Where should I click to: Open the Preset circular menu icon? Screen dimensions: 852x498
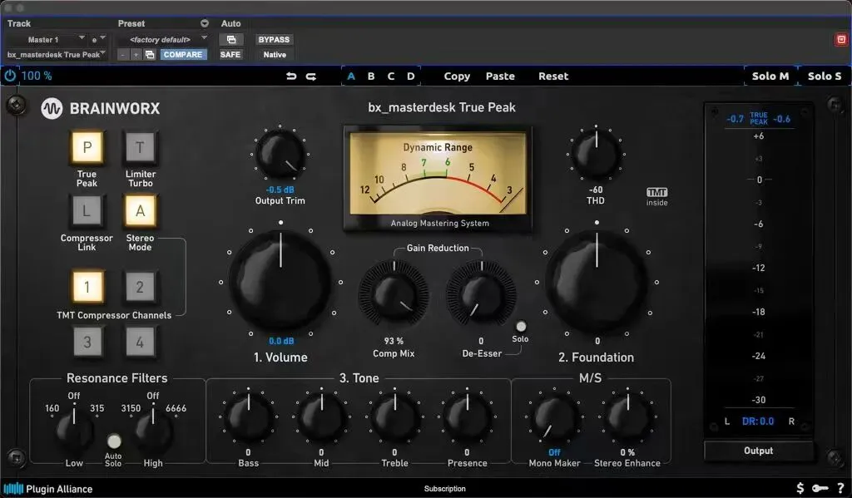[205, 23]
